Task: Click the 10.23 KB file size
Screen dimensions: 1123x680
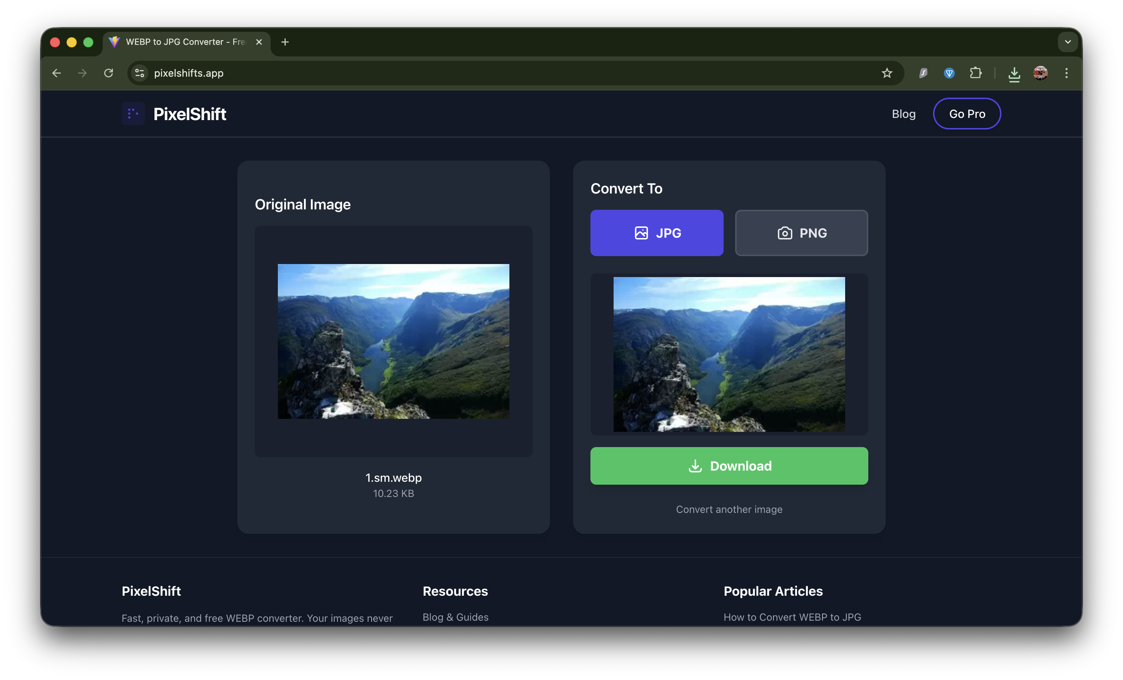Action: (x=393, y=494)
